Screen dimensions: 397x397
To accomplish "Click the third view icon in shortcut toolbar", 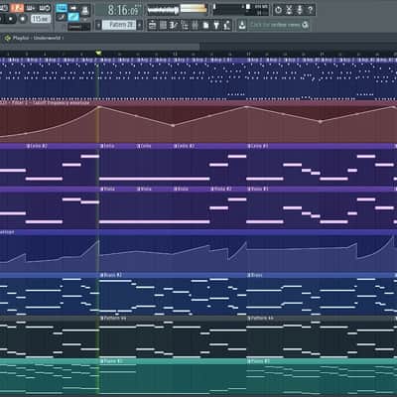I will click(x=174, y=25).
